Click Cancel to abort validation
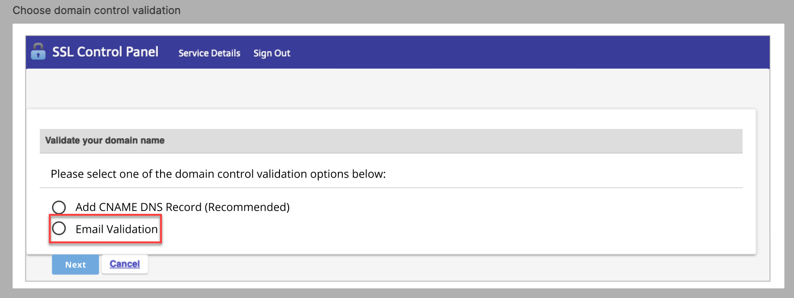This screenshot has width=794, height=298. point(125,264)
